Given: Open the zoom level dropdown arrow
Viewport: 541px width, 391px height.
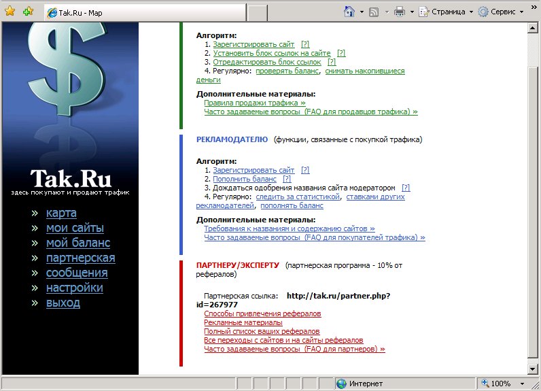Looking at the screenshot, I should click(523, 384).
